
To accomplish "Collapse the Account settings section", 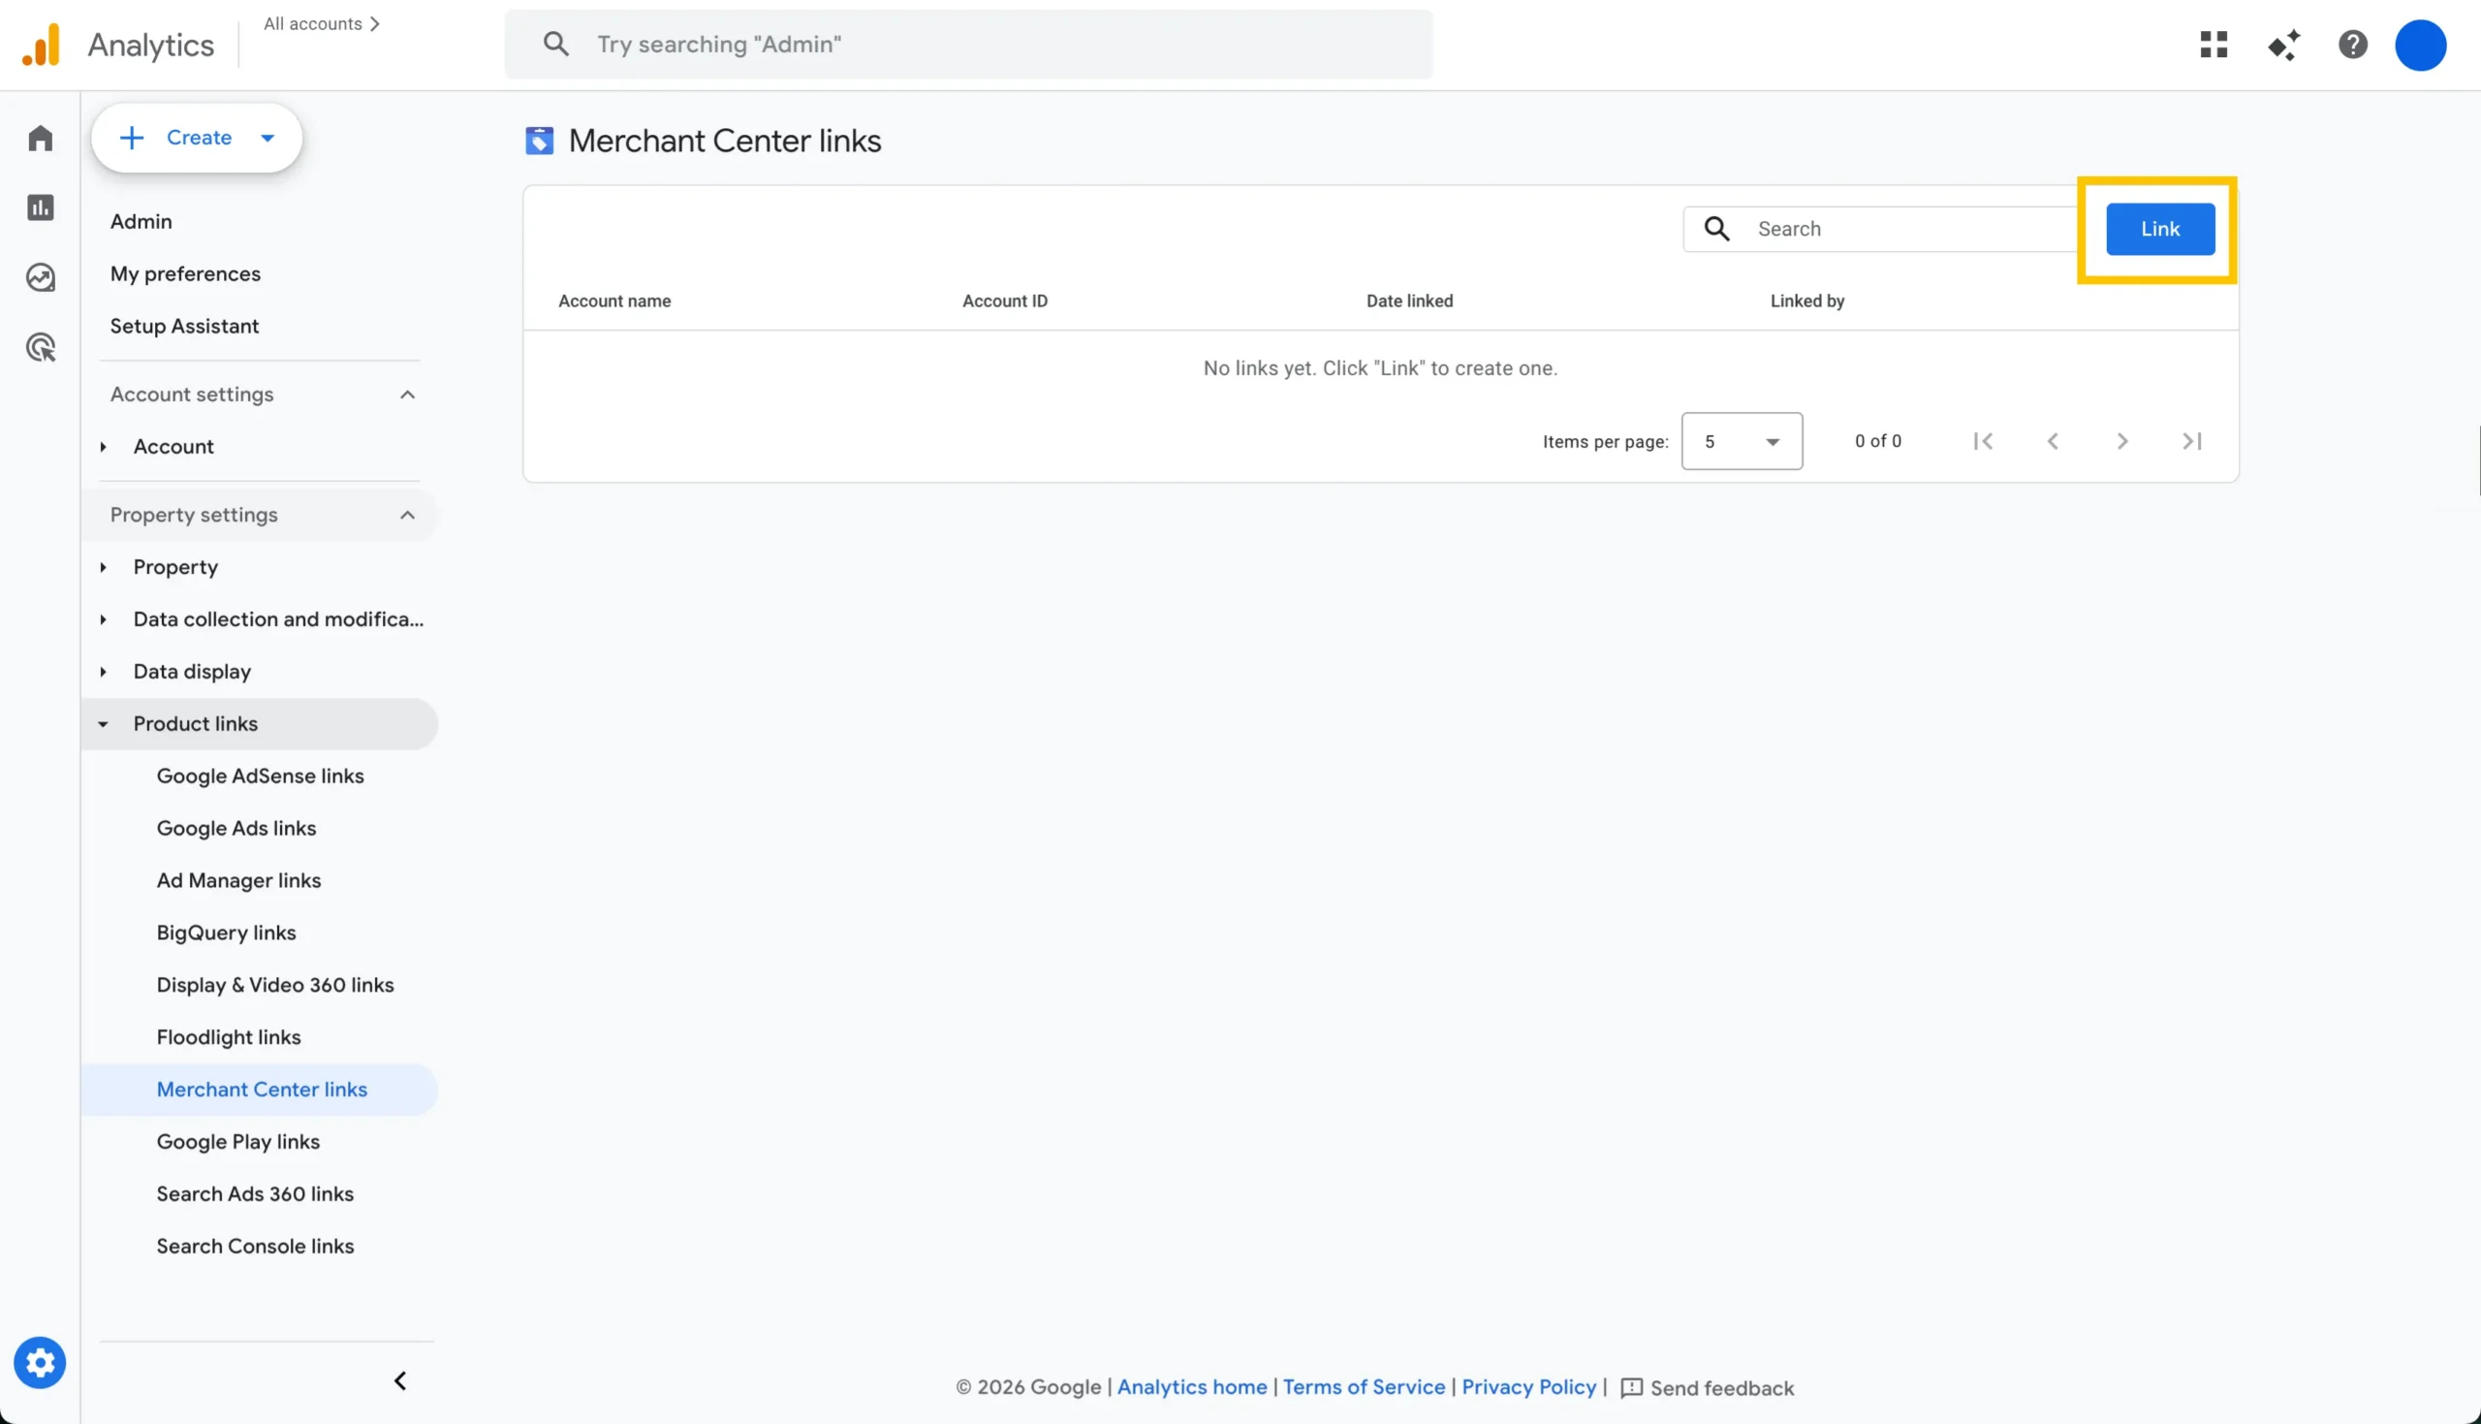I will tap(408, 395).
